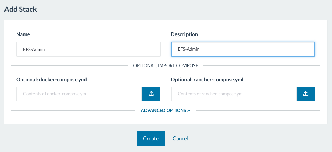Image resolution: width=332 pixels, height=152 pixels.
Task: Click the "Name" field label
Action: (x=23, y=34)
